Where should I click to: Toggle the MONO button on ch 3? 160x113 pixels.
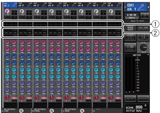[44, 100]
